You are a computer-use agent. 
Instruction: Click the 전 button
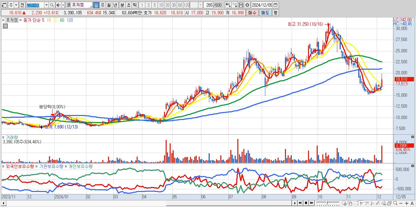(x=22, y=5)
